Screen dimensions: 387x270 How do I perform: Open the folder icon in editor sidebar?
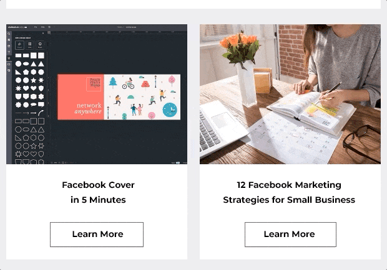tap(9, 65)
